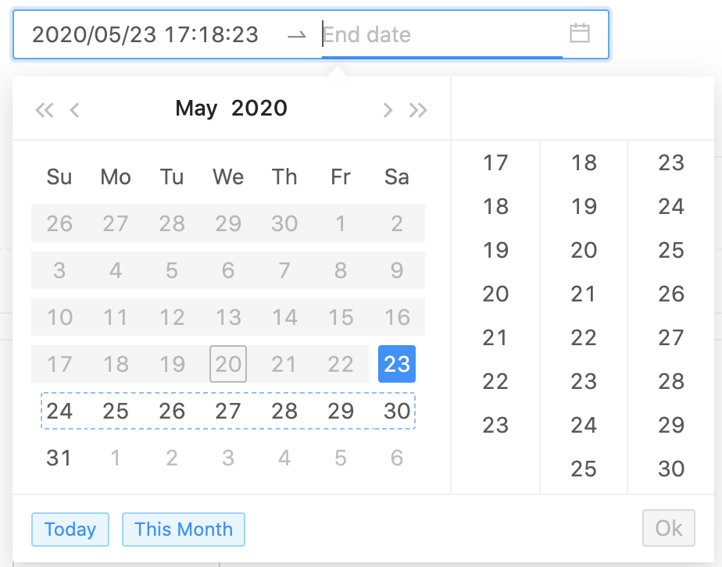Click the start date showing 2020/05/23 17:18:23

coord(145,34)
